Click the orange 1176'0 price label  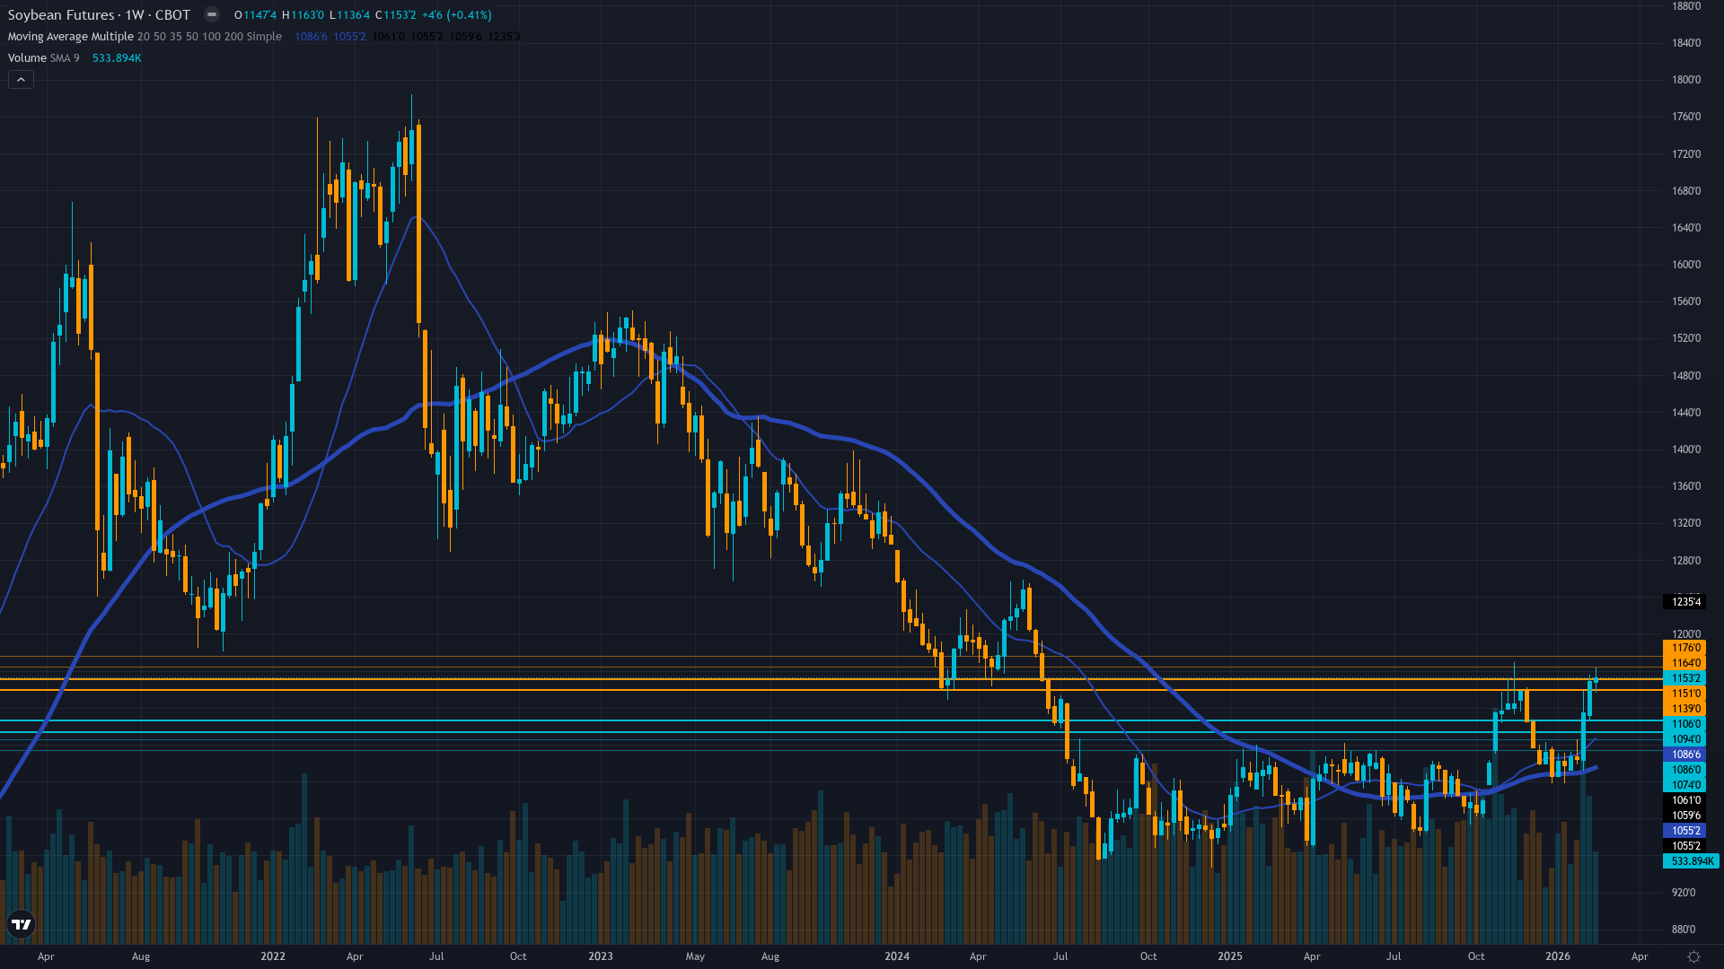click(x=1685, y=648)
